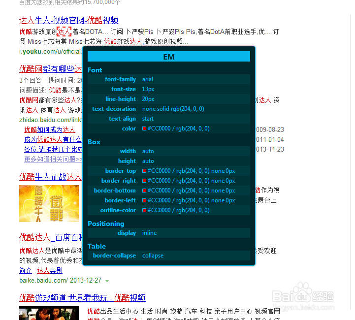Click the border-collapse value collapse
The width and height of the screenshot is (355, 320).
(x=153, y=256)
